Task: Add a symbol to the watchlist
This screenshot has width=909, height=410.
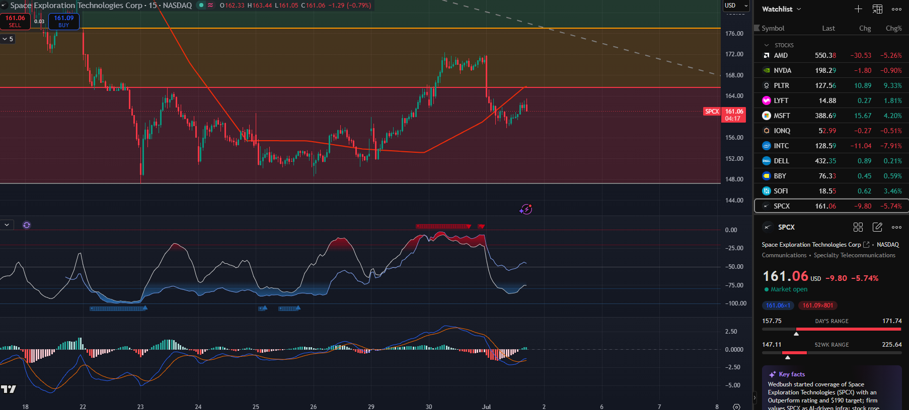Action: [858, 9]
